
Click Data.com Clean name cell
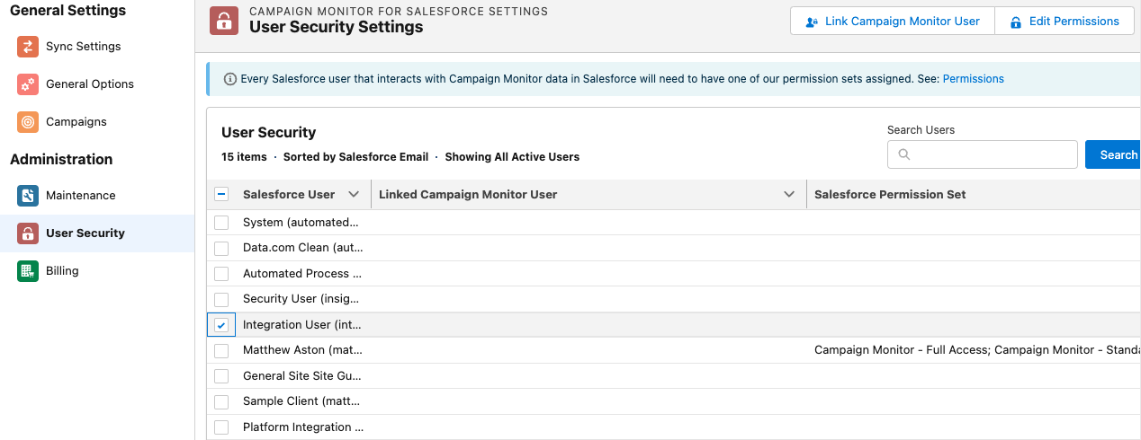[302, 248]
